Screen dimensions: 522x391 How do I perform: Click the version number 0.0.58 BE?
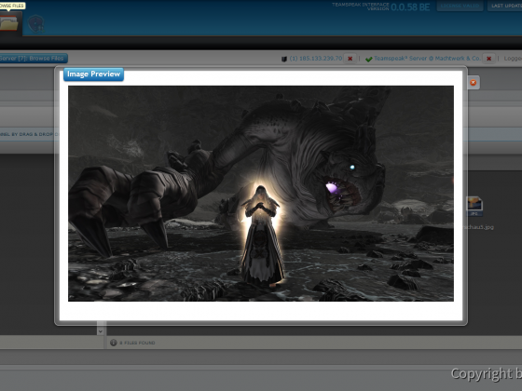(x=410, y=7)
